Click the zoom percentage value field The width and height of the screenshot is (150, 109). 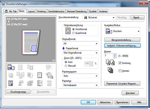tap(87, 64)
